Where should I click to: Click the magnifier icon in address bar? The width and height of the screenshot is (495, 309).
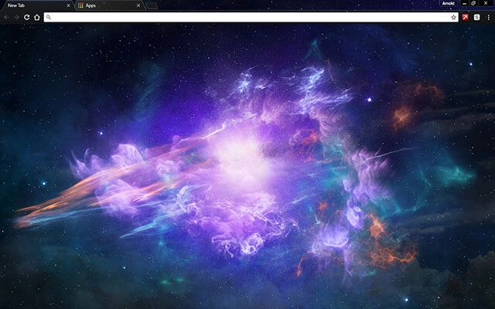click(x=48, y=17)
